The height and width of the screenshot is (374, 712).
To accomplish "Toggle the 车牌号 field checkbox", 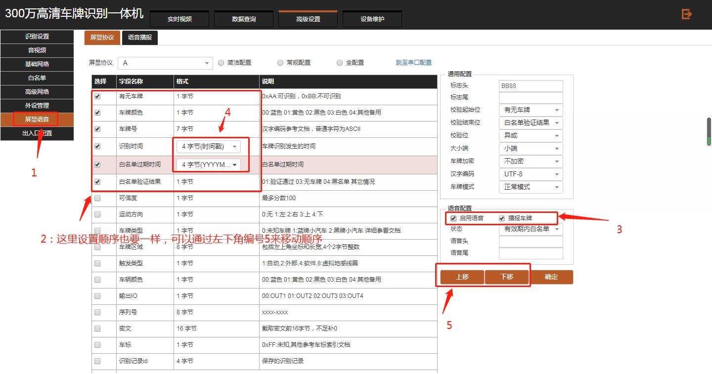I will click(97, 129).
